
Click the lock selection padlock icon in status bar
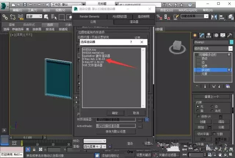(34, 149)
